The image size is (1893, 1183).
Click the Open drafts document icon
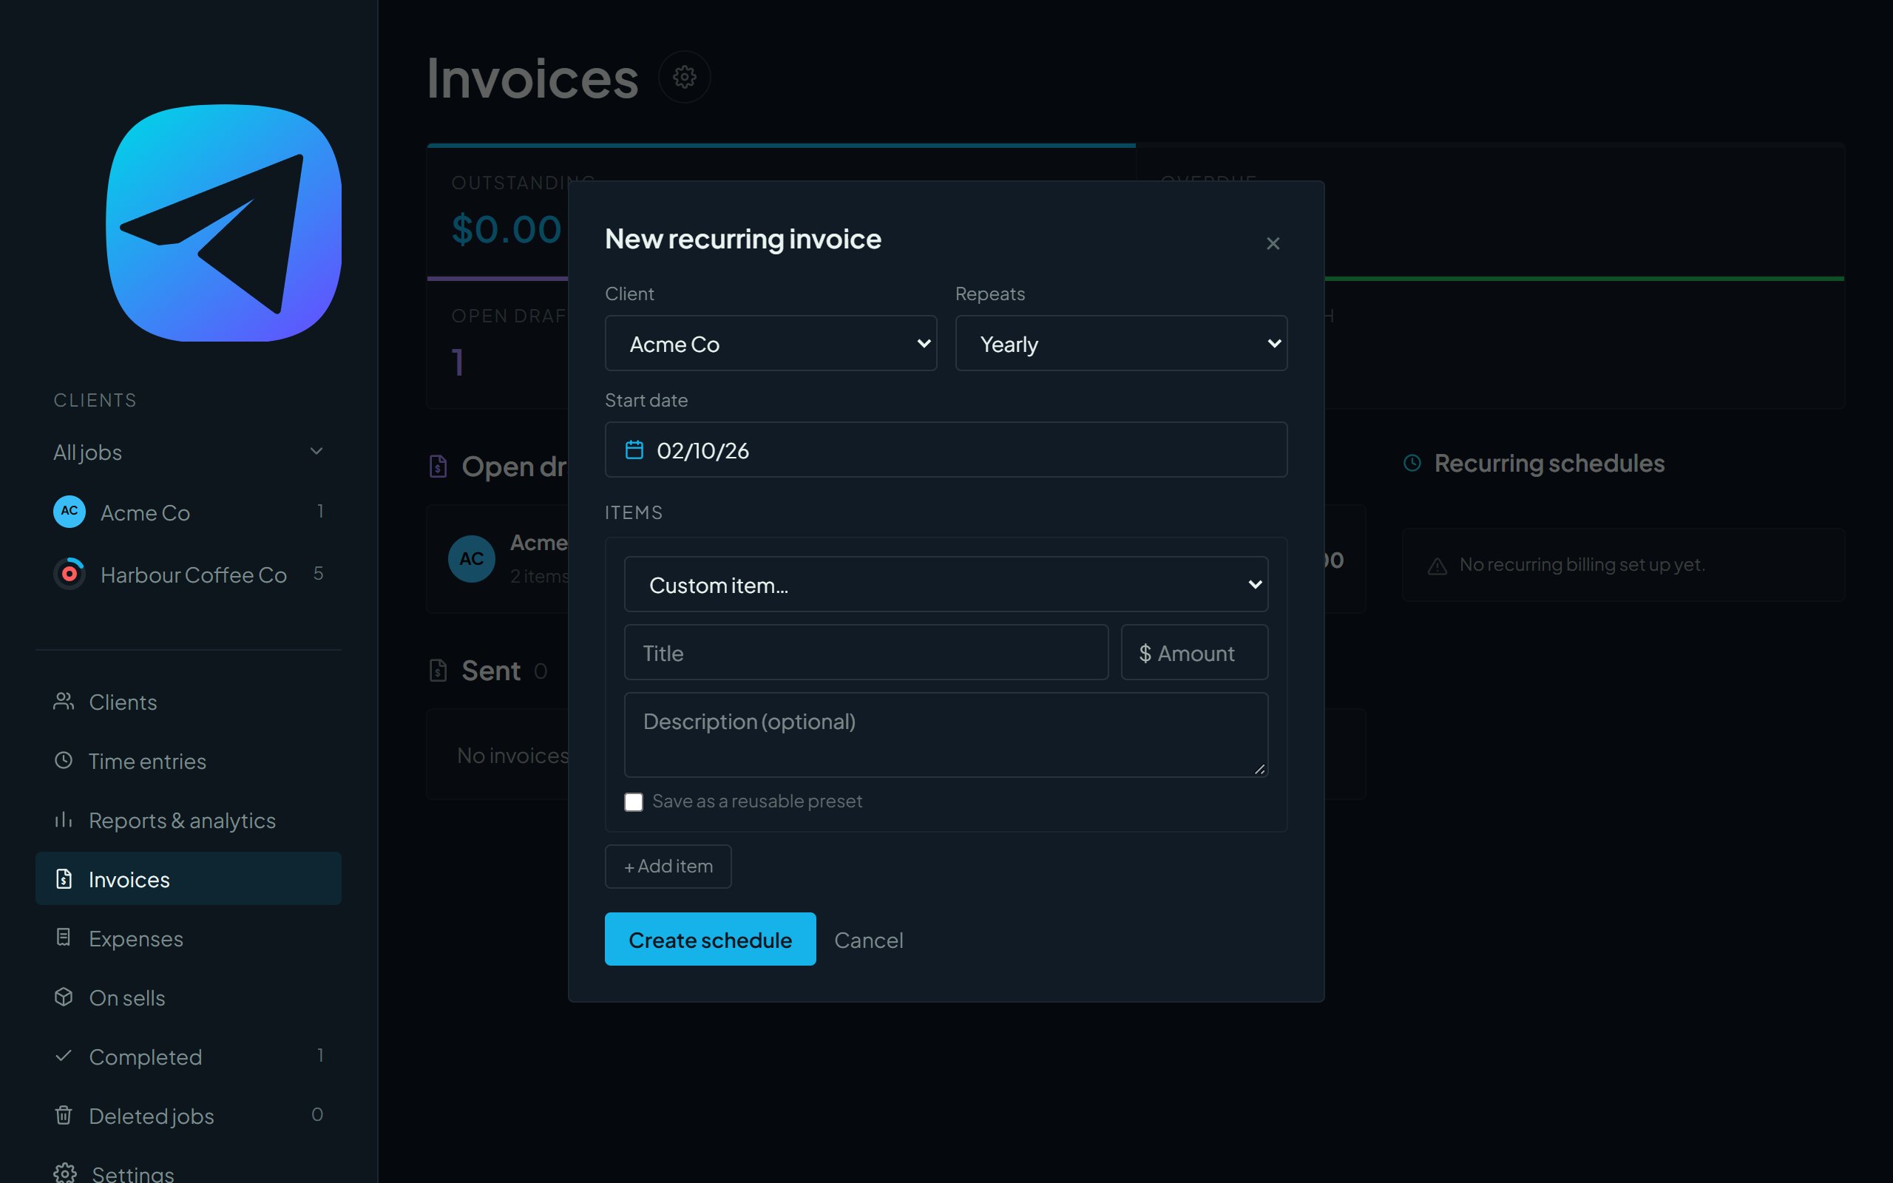tap(438, 467)
